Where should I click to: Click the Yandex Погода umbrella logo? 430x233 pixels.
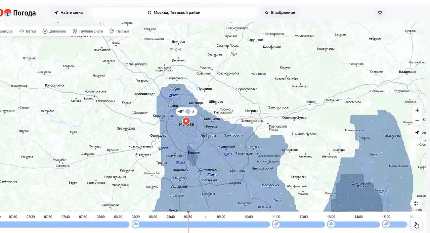(7, 13)
